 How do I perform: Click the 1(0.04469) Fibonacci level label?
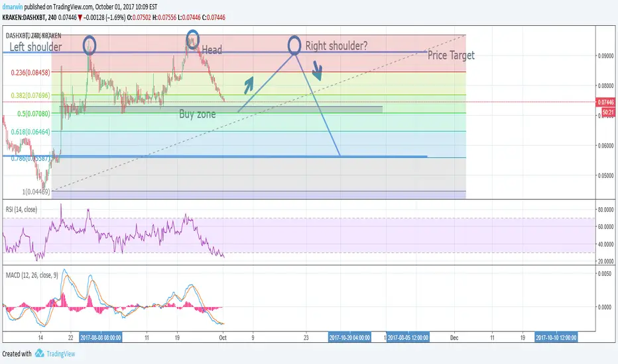[x=36, y=192]
